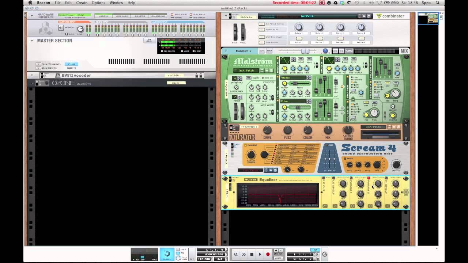Click the Malström Mod A sine waveform display
The width and height of the screenshot is (468, 263).
285,60
